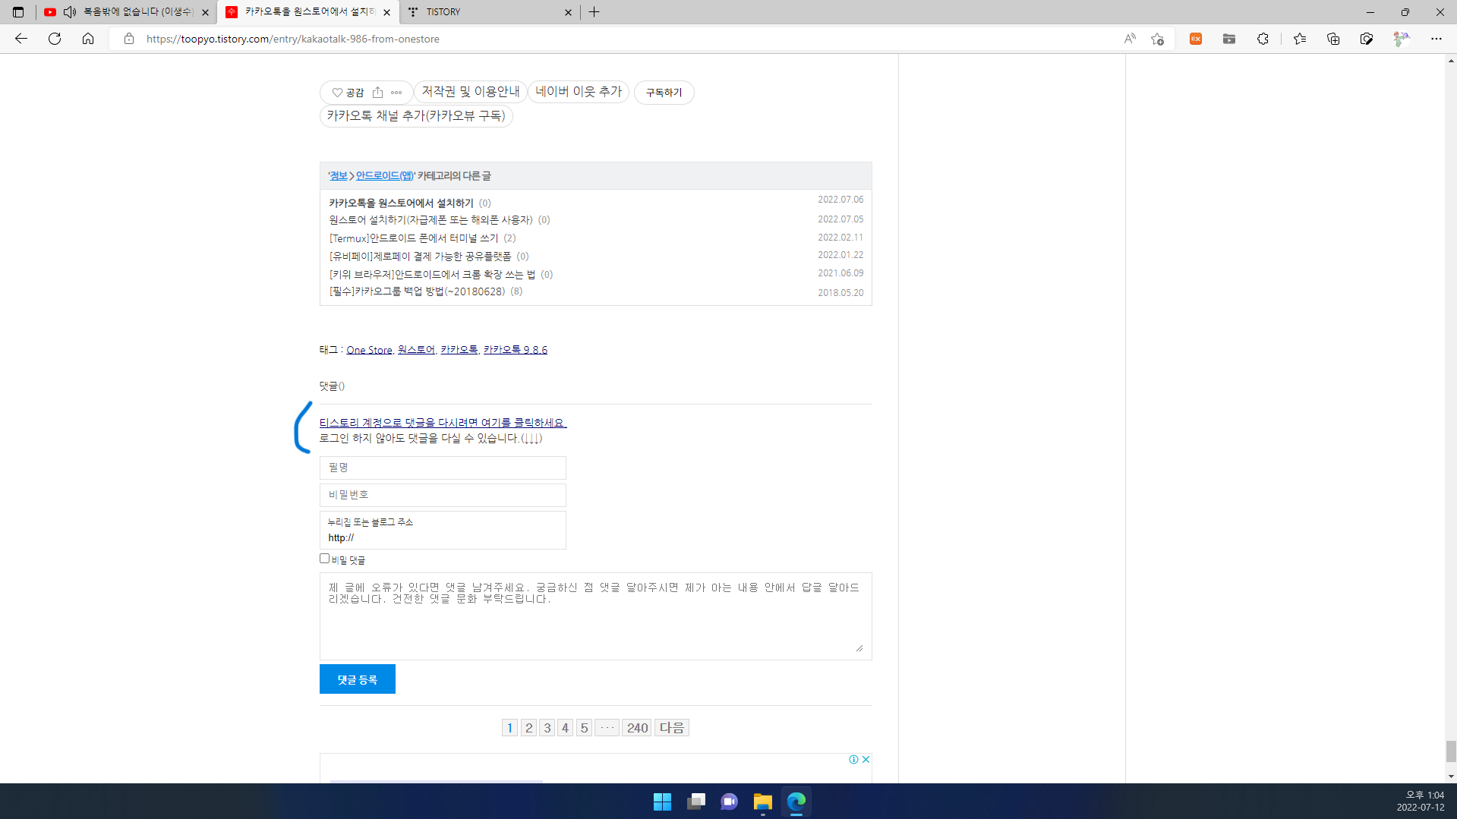Viewport: 1457px width, 819px height.
Task: Open File Explorer from the taskbar
Action: [762, 802]
